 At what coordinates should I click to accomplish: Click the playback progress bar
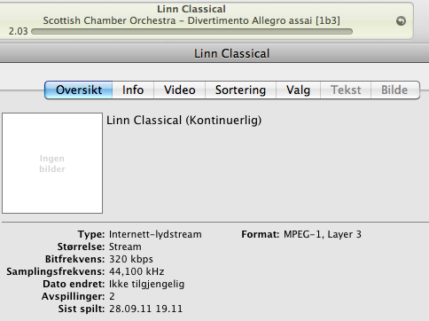(x=192, y=31)
